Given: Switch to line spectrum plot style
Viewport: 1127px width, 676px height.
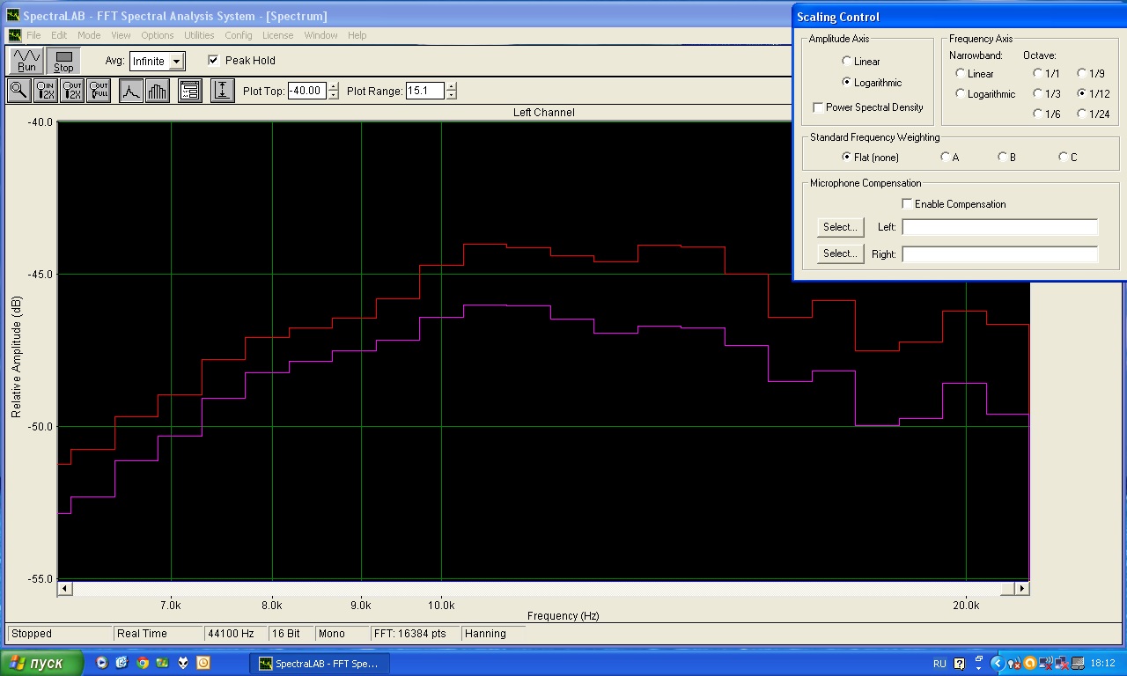Looking at the screenshot, I should pyautogui.click(x=131, y=91).
